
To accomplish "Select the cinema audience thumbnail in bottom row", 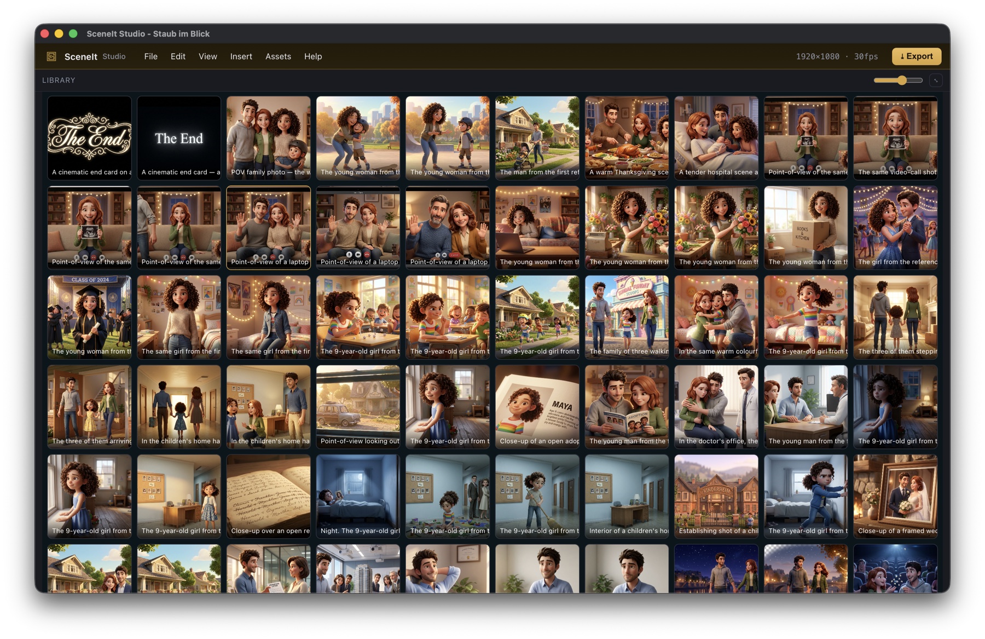I will 896,569.
